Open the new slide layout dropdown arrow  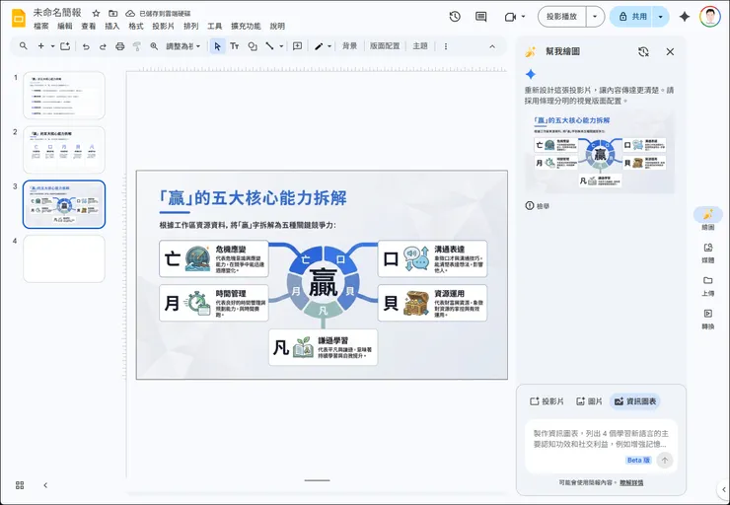tap(52, 46)
